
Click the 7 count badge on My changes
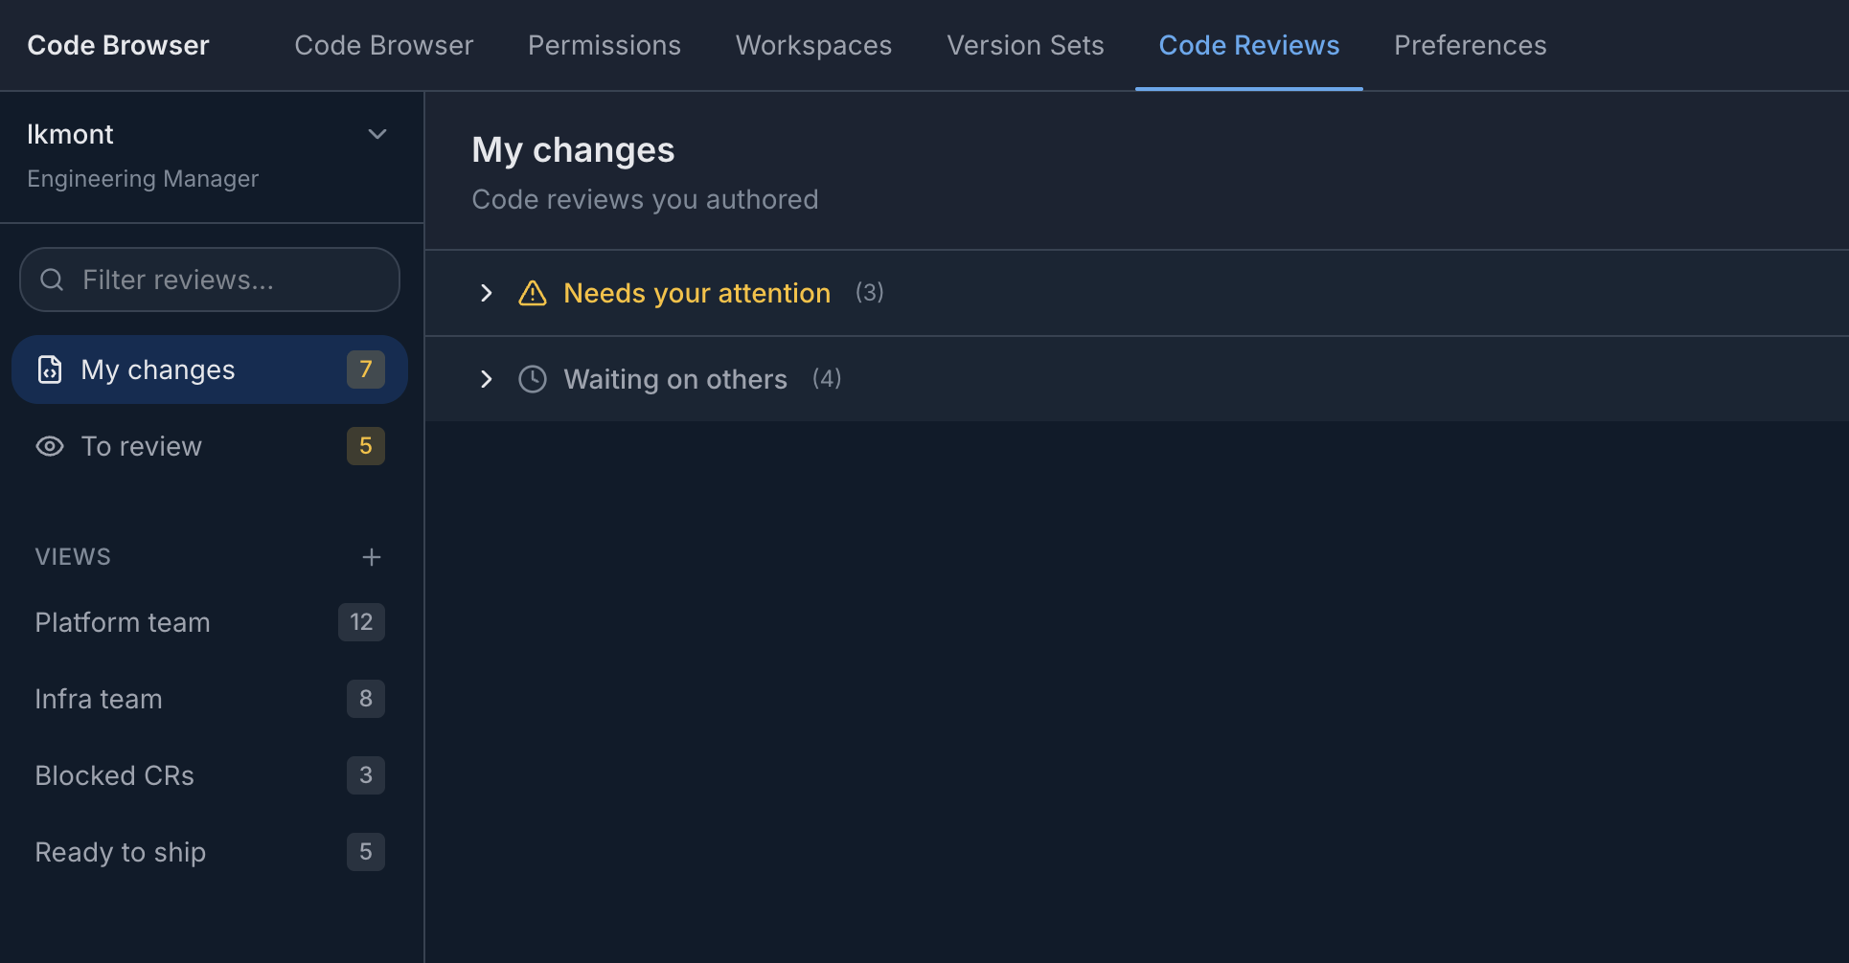[365, 370]
